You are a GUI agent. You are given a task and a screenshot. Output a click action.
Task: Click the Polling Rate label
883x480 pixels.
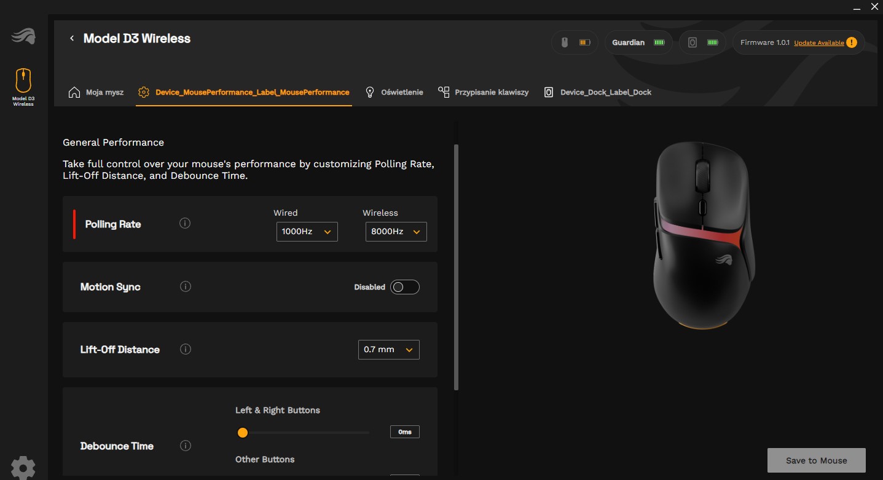[x=113, y=224]
